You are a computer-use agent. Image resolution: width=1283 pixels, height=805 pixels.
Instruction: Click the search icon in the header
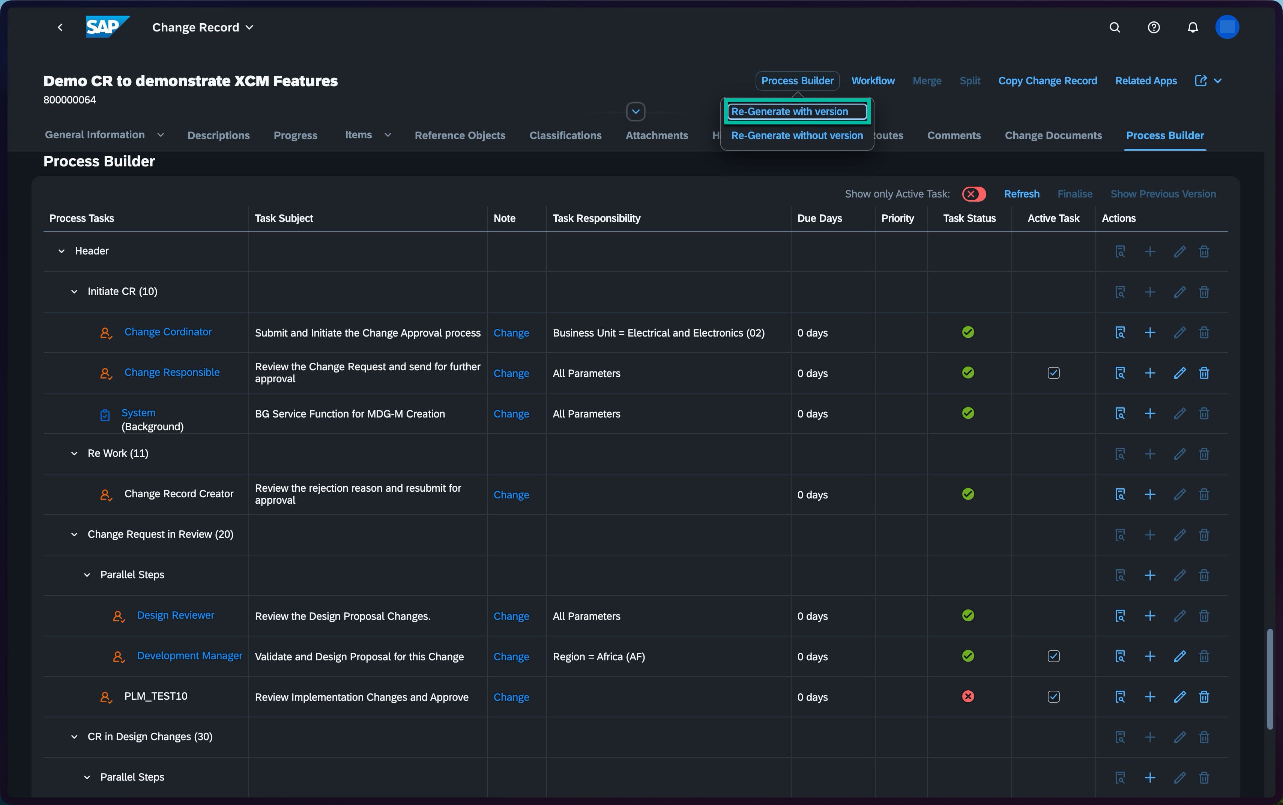[1115, 27]
